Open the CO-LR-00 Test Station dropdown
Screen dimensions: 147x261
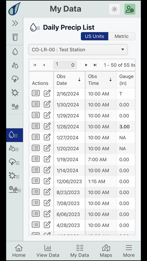click(78, 49)
